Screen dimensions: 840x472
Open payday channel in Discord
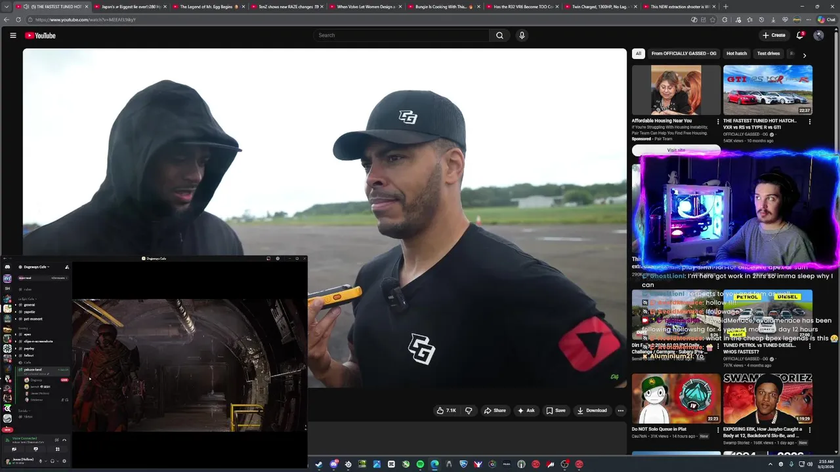click(29, 348)
